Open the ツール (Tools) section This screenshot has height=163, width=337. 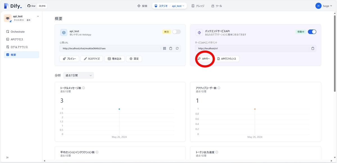(x=217, y=6)
